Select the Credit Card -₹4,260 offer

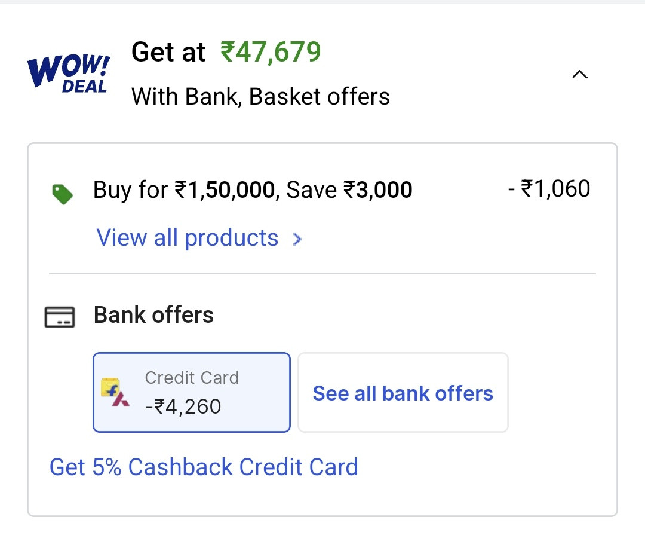click(191, 392)
